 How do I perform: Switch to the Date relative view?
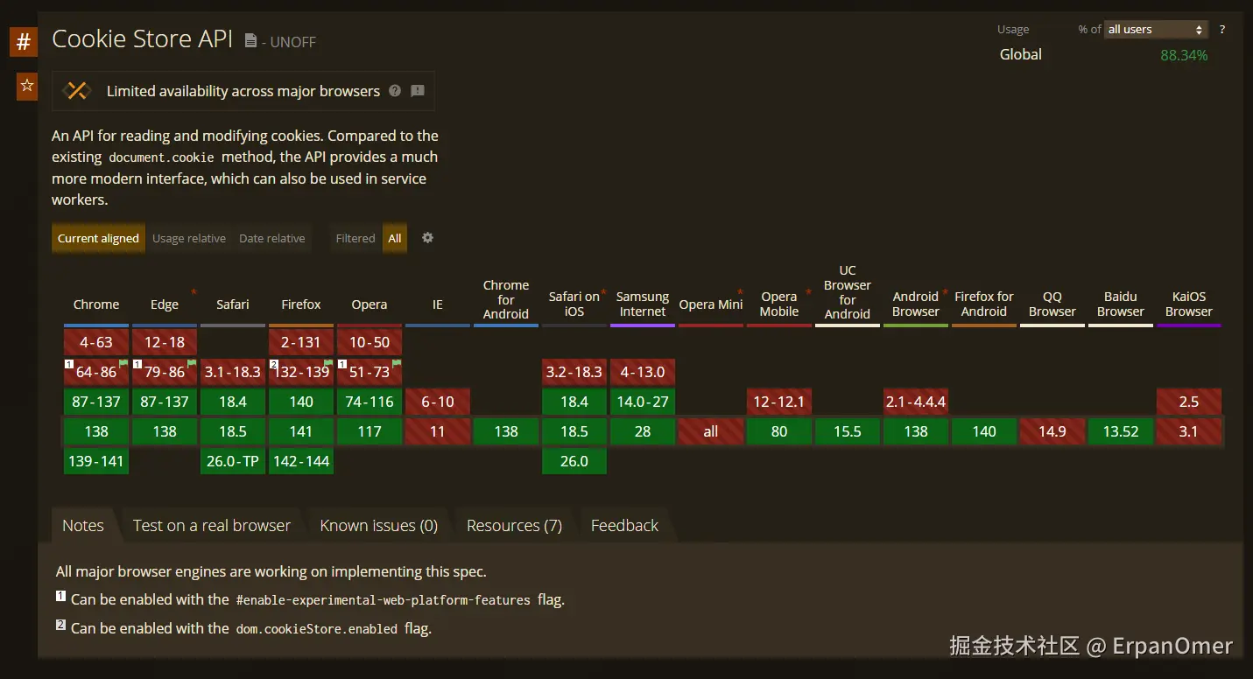(x=272, y=238)
